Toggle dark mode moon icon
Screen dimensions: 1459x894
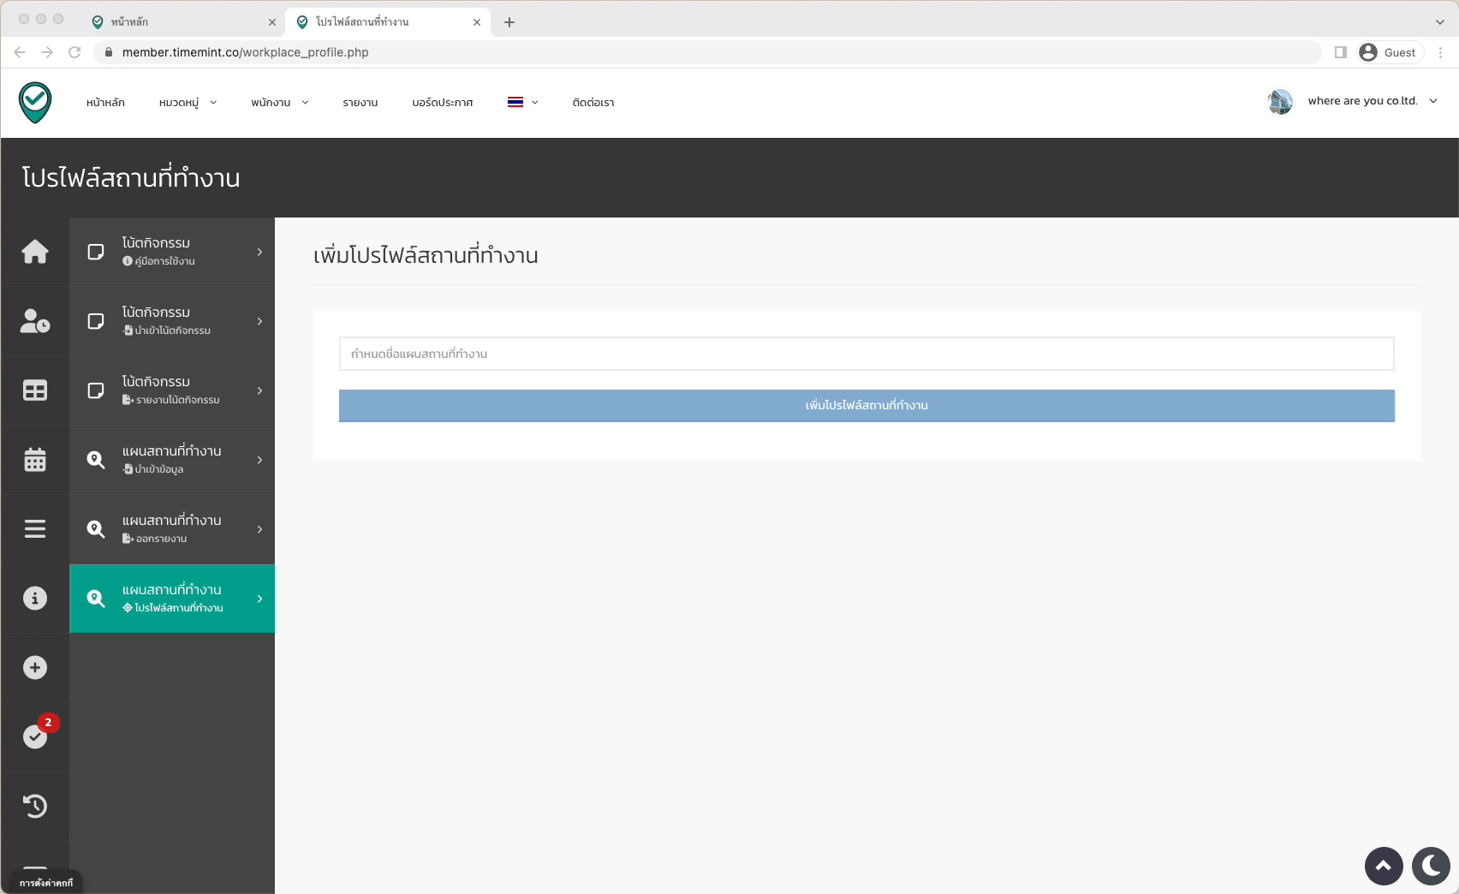1431,866
